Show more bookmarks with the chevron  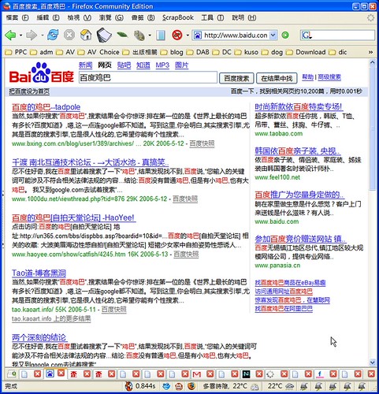coord(370,52)
